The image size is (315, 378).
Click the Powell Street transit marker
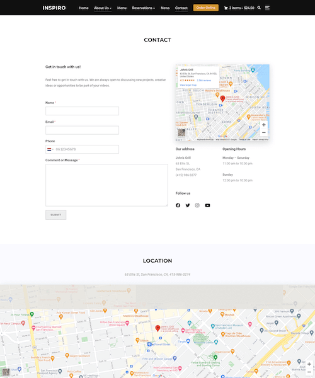tap(149, 344)
